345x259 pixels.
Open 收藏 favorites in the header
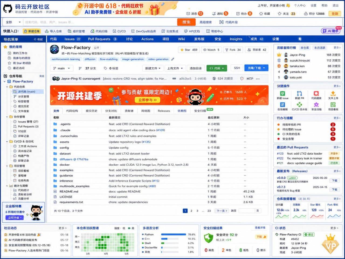(x=264, y=13)
